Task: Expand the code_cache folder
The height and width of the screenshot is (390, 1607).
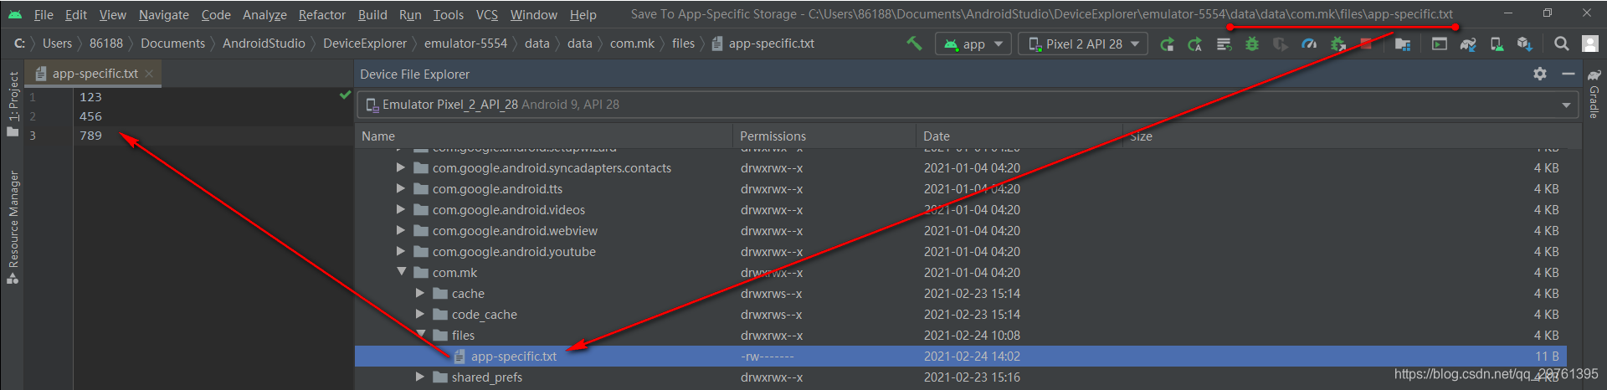Action: tap(420, 314)
